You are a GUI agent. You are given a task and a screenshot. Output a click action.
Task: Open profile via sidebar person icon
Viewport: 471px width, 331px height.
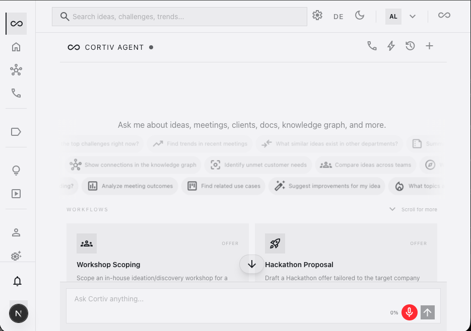pos(16,232)
